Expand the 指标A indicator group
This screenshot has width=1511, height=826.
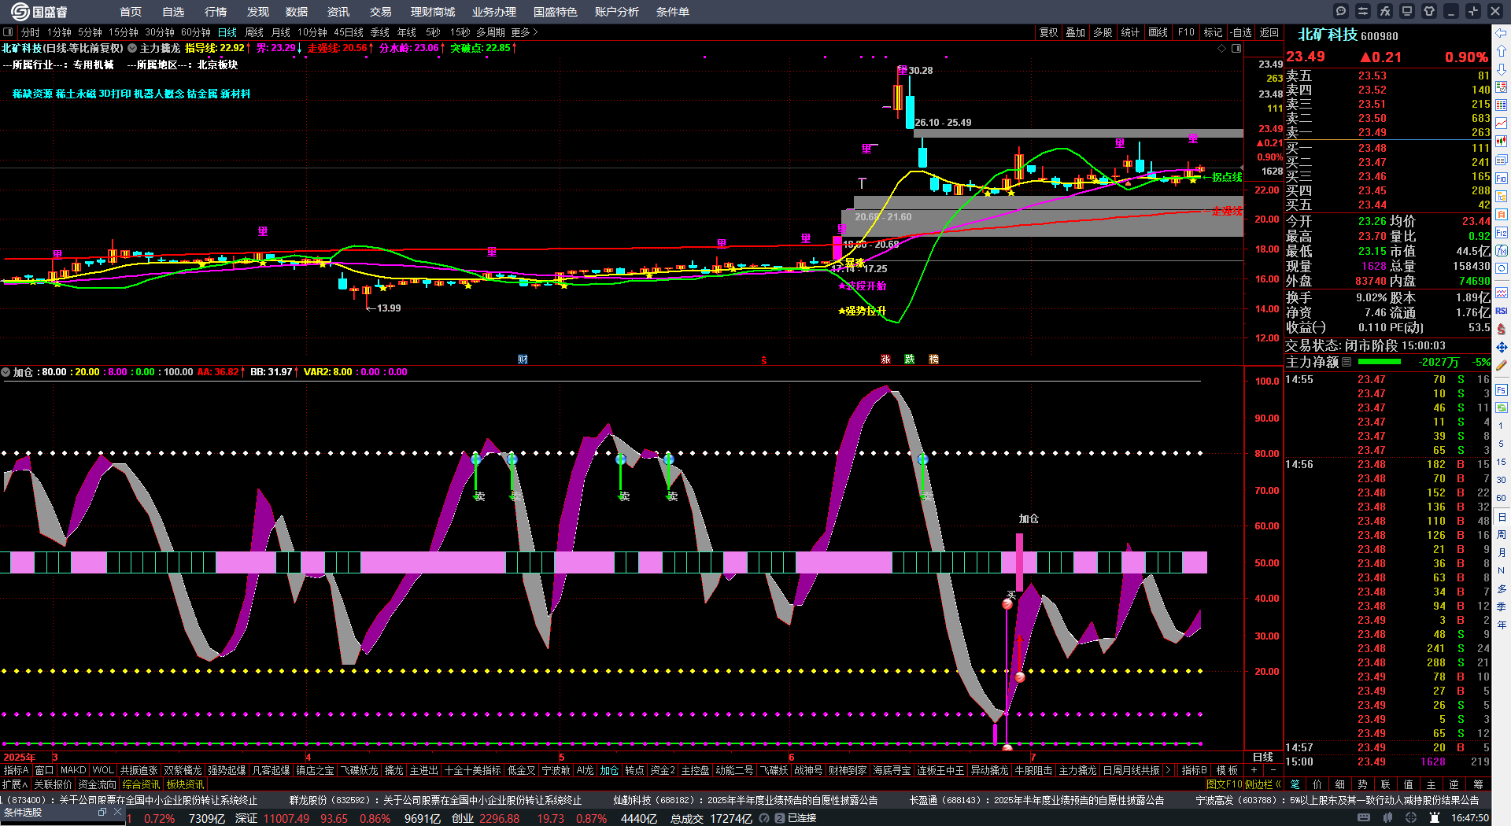[x=16, y=770]
